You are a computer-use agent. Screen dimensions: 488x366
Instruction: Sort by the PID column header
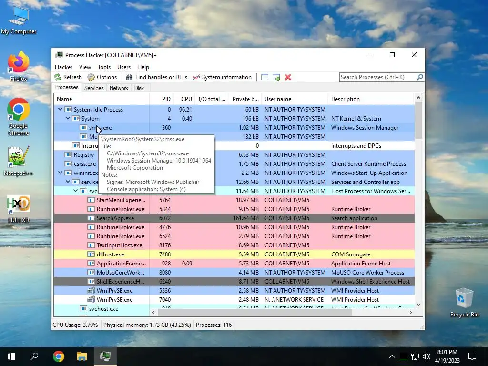162,99
